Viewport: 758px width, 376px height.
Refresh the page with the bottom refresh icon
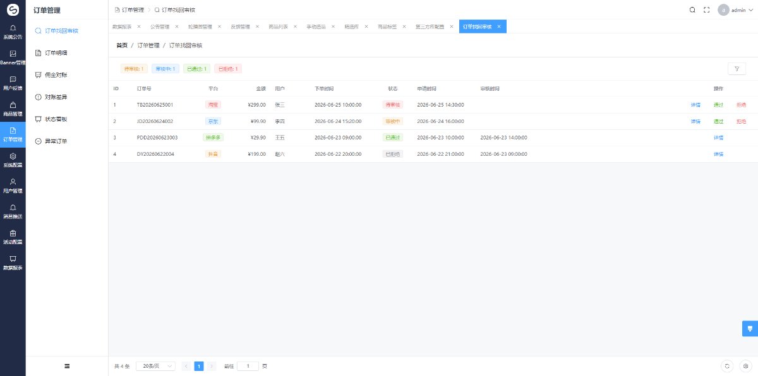tap(728, 366)
